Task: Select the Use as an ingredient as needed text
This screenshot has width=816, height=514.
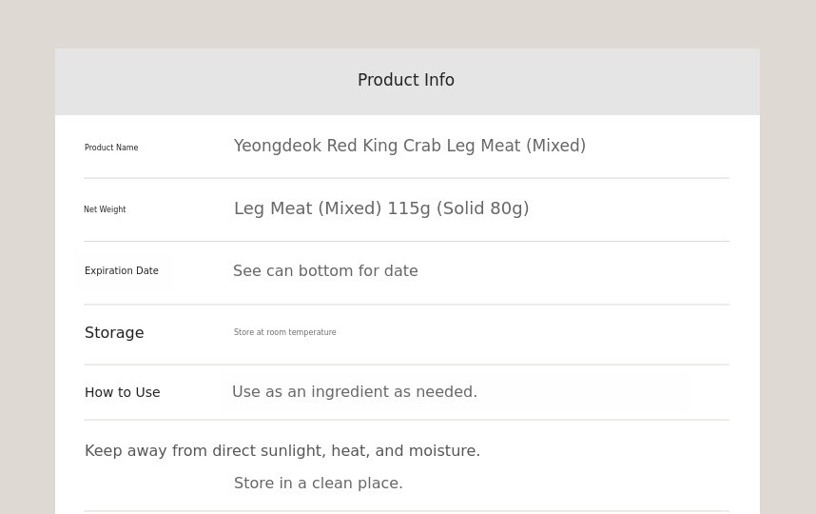Action: tap(354, 392)
